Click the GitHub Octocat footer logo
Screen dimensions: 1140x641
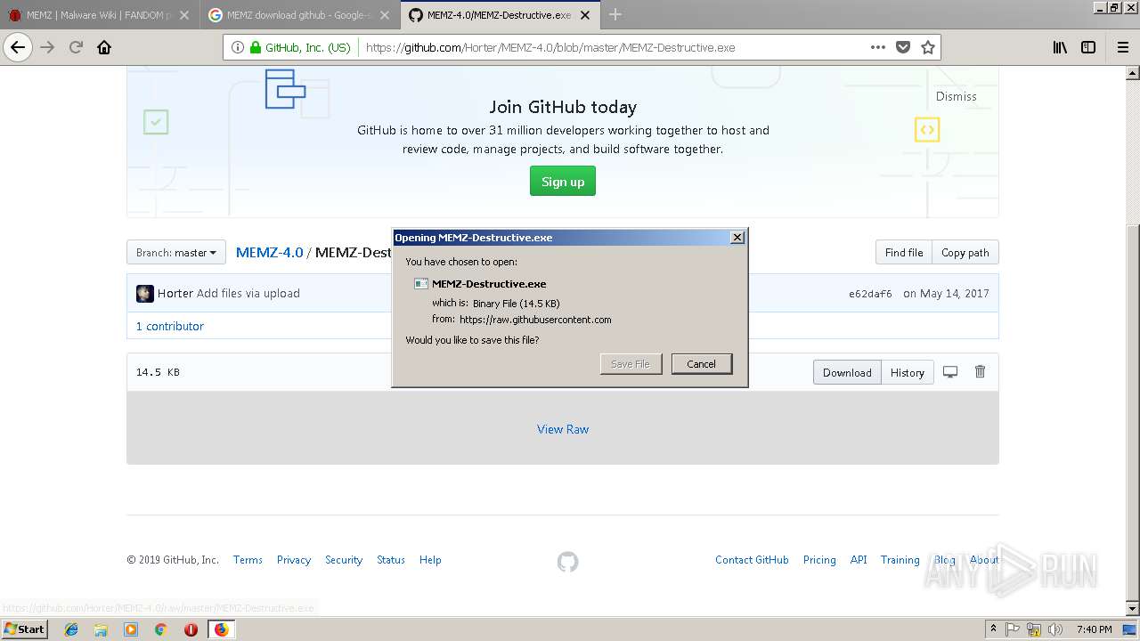click(x=567, y=562)
